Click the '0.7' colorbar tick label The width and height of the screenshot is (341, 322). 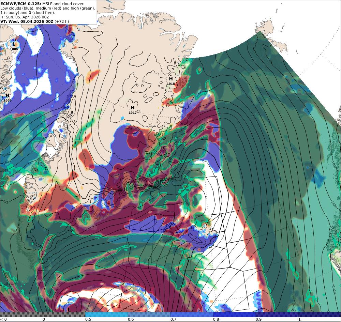coord(173,319)
